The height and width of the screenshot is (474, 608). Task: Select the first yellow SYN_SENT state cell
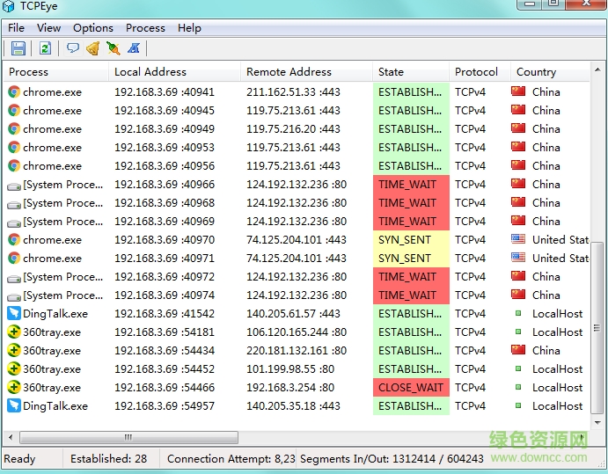pyautogui.click(x=411, y=240)
